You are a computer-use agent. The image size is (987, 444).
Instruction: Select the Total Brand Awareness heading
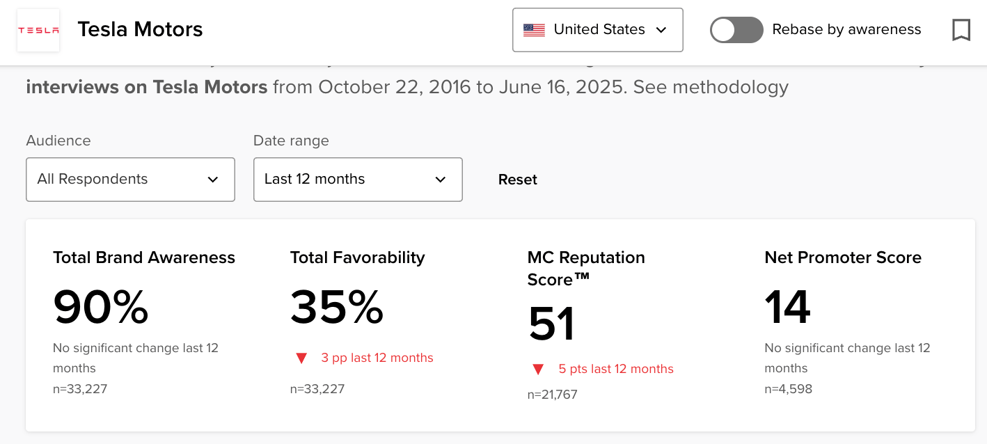144,257
